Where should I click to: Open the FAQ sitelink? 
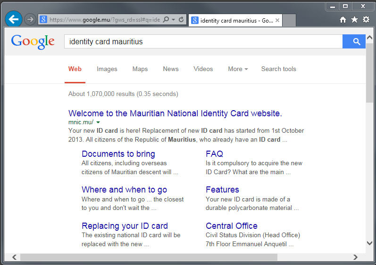214,154
